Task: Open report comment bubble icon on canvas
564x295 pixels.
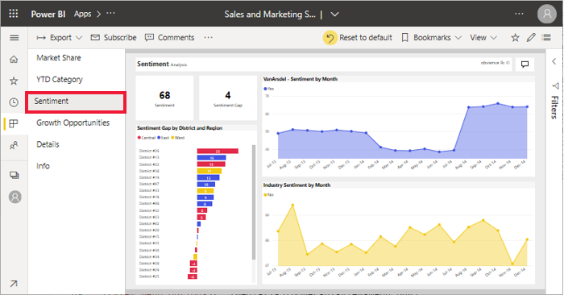Action: [525, 64]
